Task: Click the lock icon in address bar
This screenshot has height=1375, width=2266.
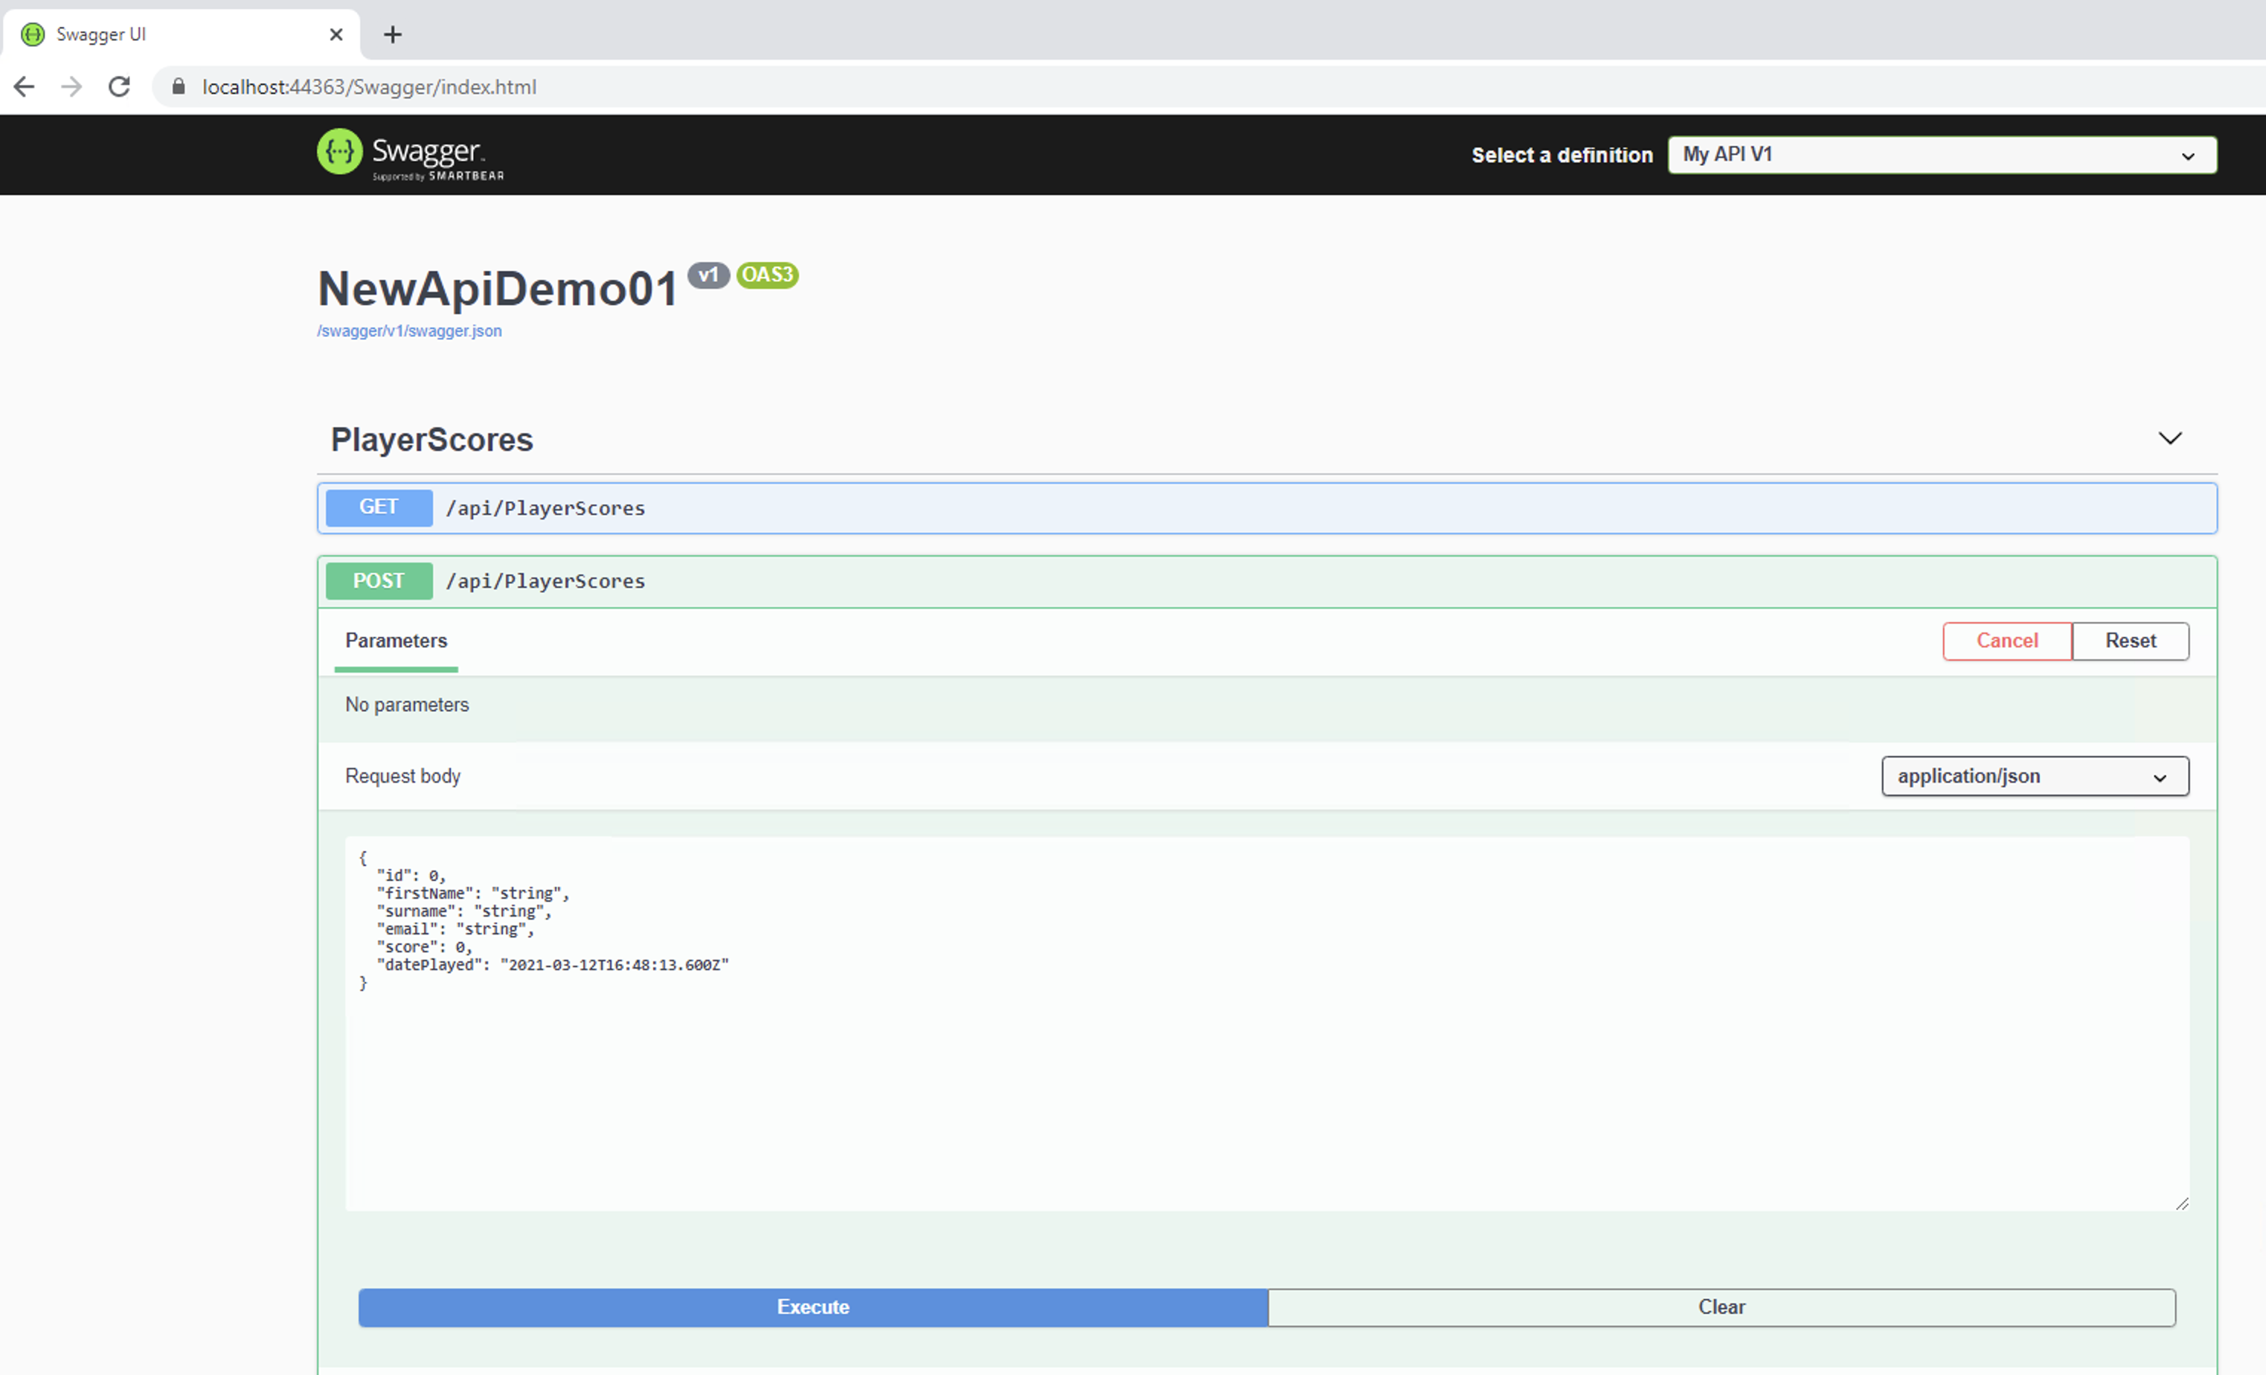Action: (x=179, y=86)
